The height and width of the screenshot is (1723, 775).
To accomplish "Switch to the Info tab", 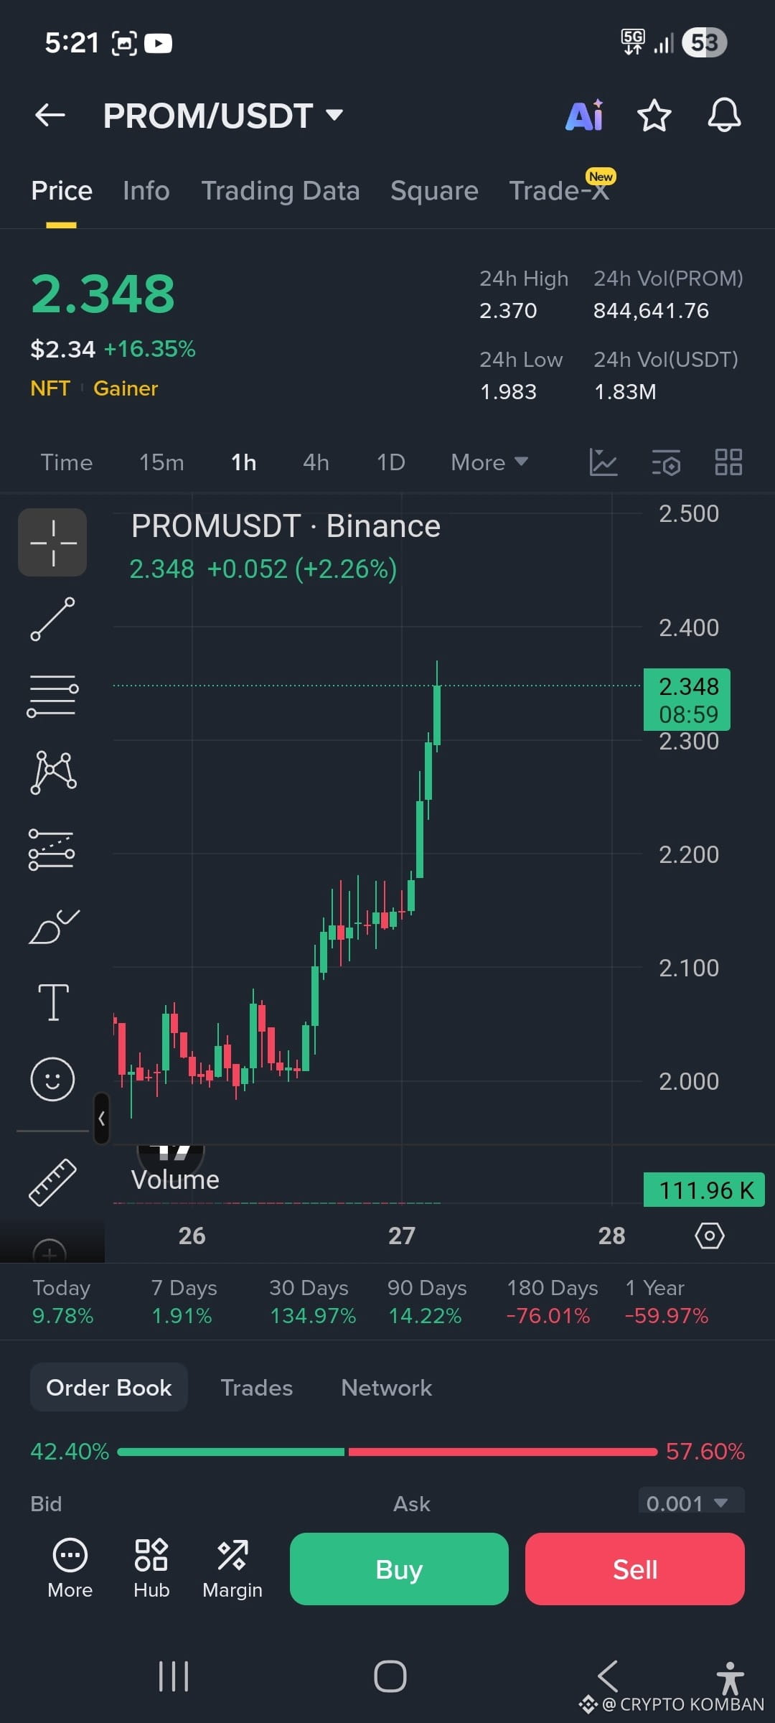I will coord(146,191).
